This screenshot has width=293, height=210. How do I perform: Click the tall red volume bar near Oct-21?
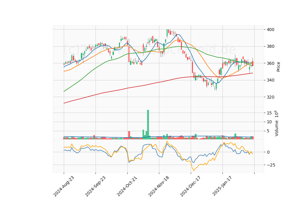click(129, 135)
